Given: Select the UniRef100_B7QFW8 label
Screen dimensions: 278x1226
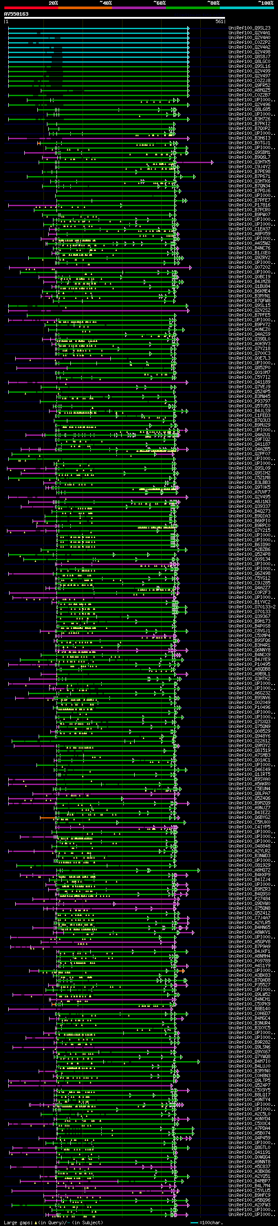Looking at the screenshot, I should point(249,301).
